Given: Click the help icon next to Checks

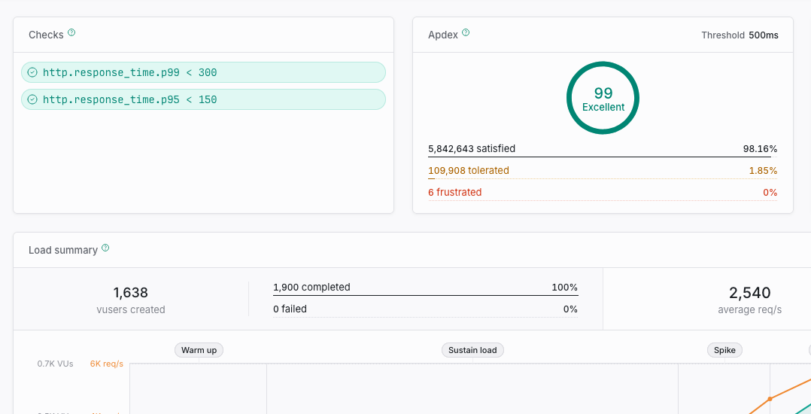Looking at the screenshot, I should coord(71,33).
